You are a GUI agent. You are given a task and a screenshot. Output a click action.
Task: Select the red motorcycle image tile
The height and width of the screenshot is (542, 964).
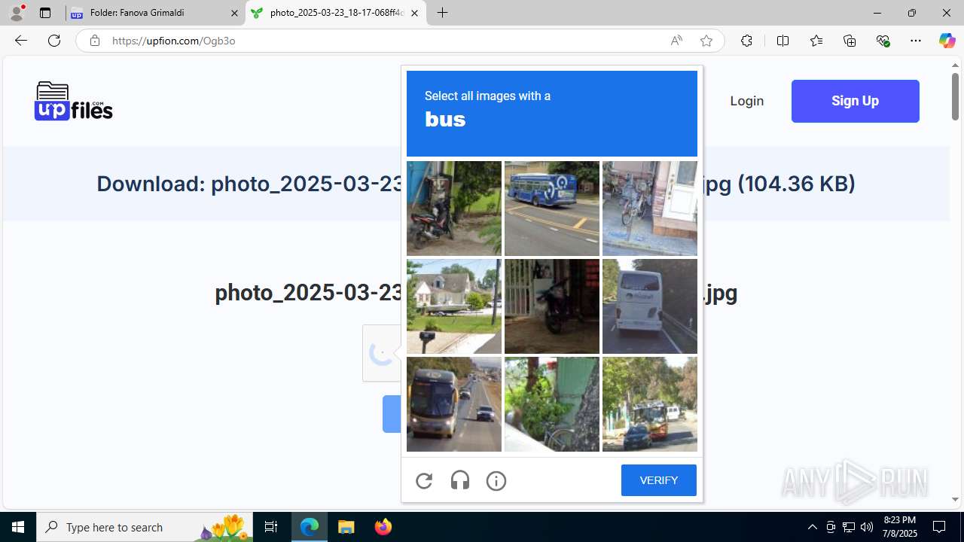[x=454, y=209]
